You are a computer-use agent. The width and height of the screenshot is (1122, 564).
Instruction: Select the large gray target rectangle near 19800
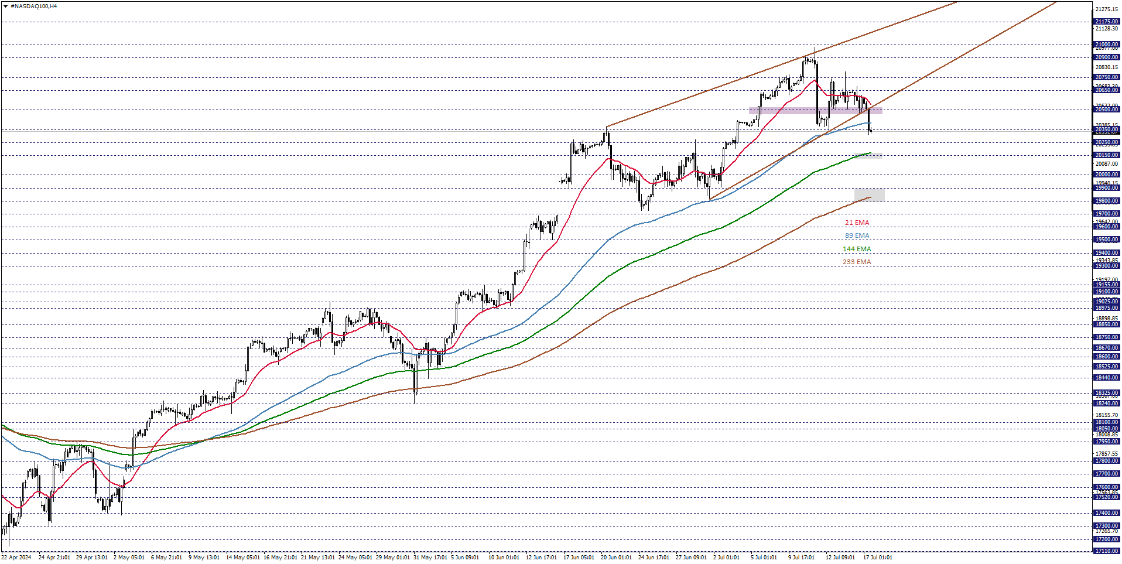(869, 195)
